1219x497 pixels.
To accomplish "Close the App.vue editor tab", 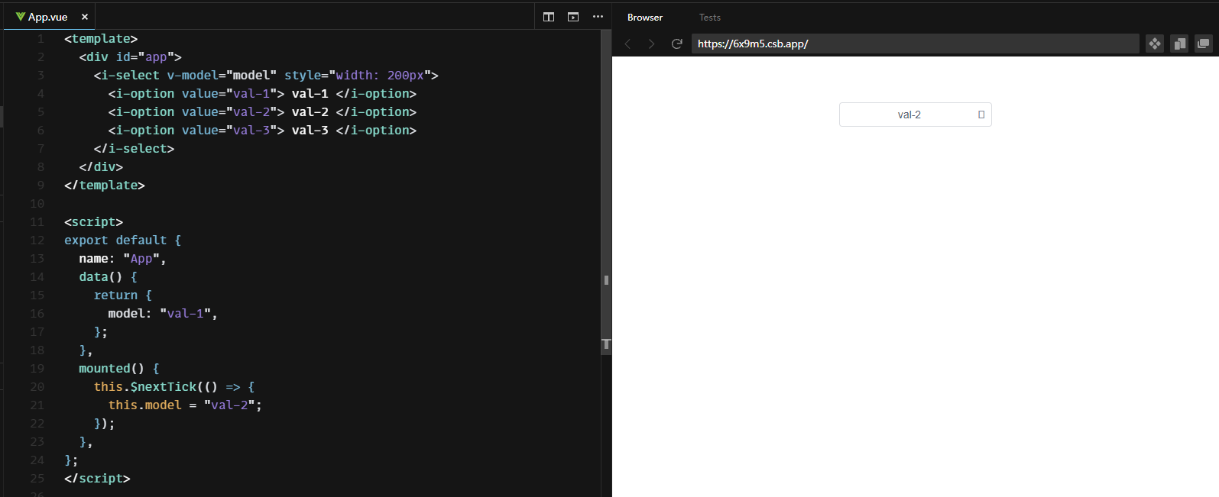I will pos(85,17).
